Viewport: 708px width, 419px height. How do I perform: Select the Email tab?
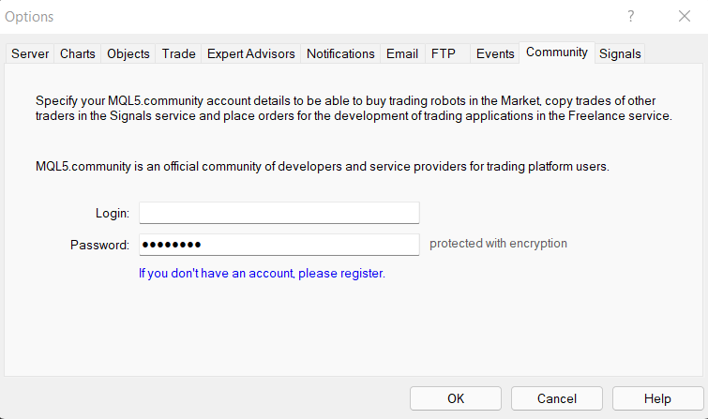click(402, 54)
